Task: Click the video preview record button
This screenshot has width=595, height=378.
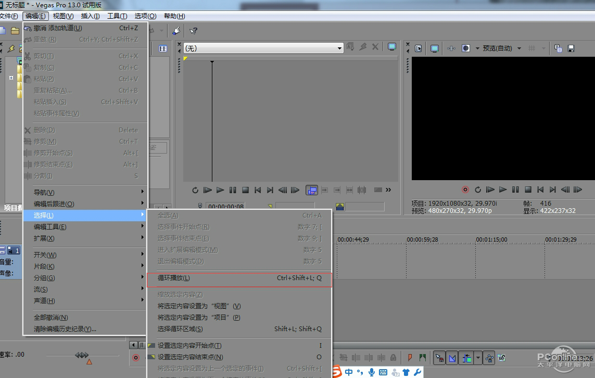Action: (x=465, y=190)
